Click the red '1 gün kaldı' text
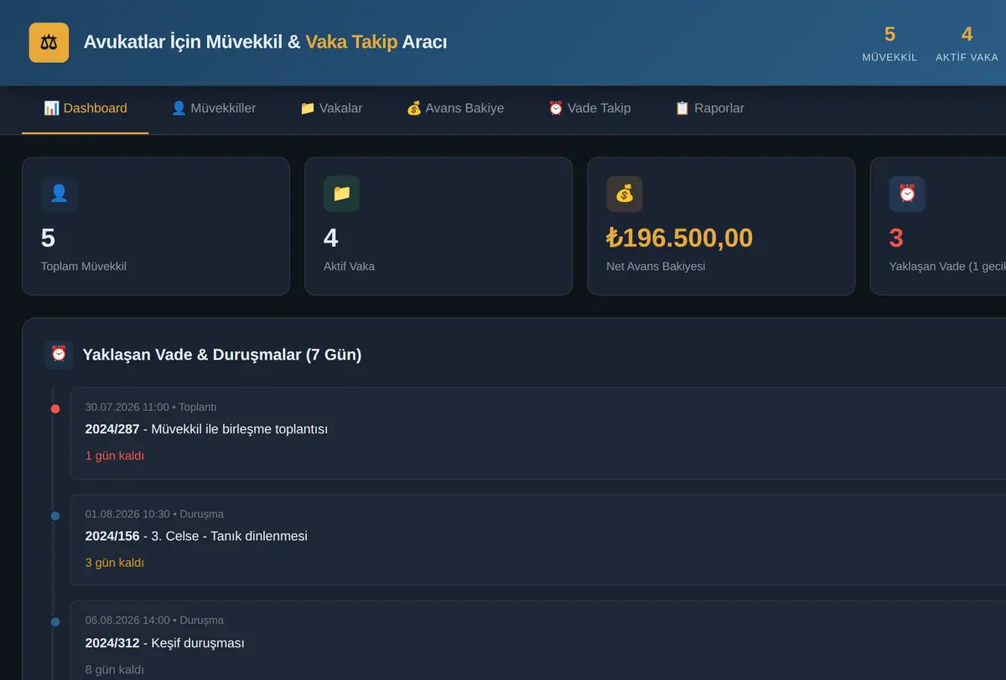 tap(115, 456)
